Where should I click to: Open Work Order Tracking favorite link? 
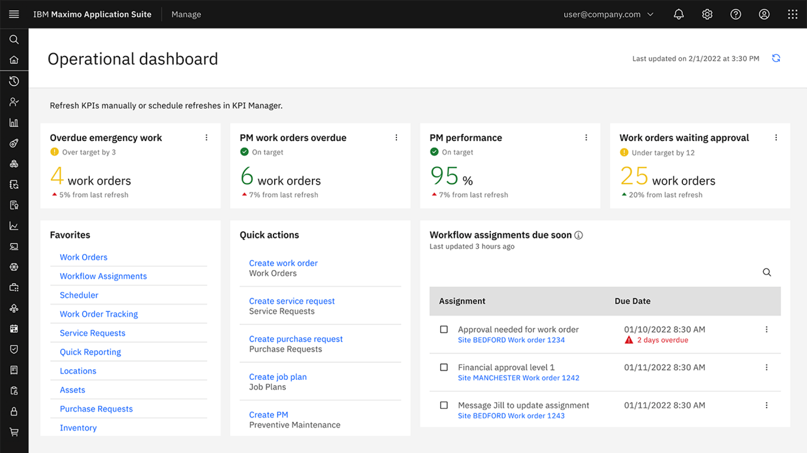(99, 314)
